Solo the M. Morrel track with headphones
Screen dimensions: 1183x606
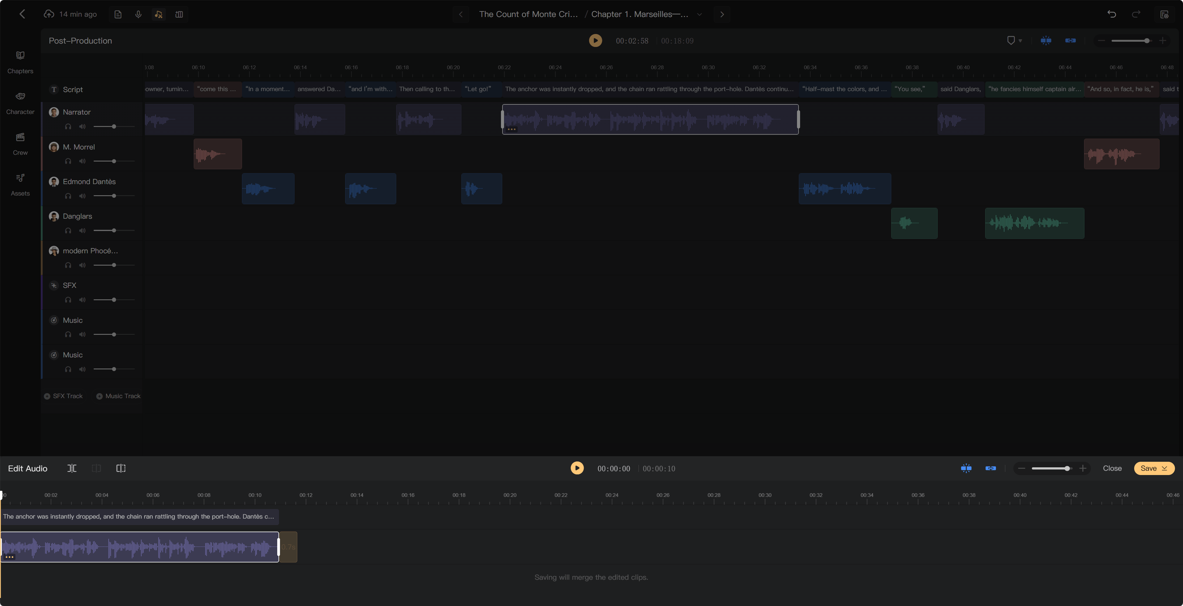[68, 162]
